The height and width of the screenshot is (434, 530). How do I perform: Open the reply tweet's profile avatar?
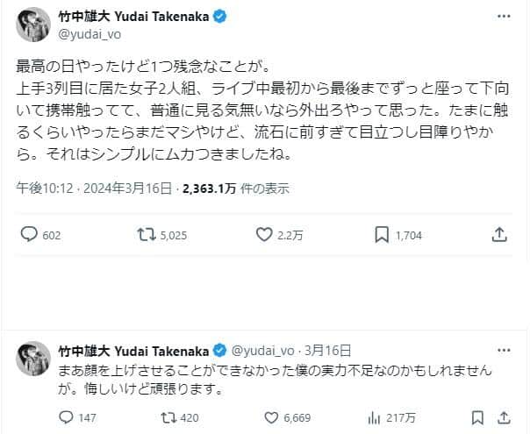(32, 357)
